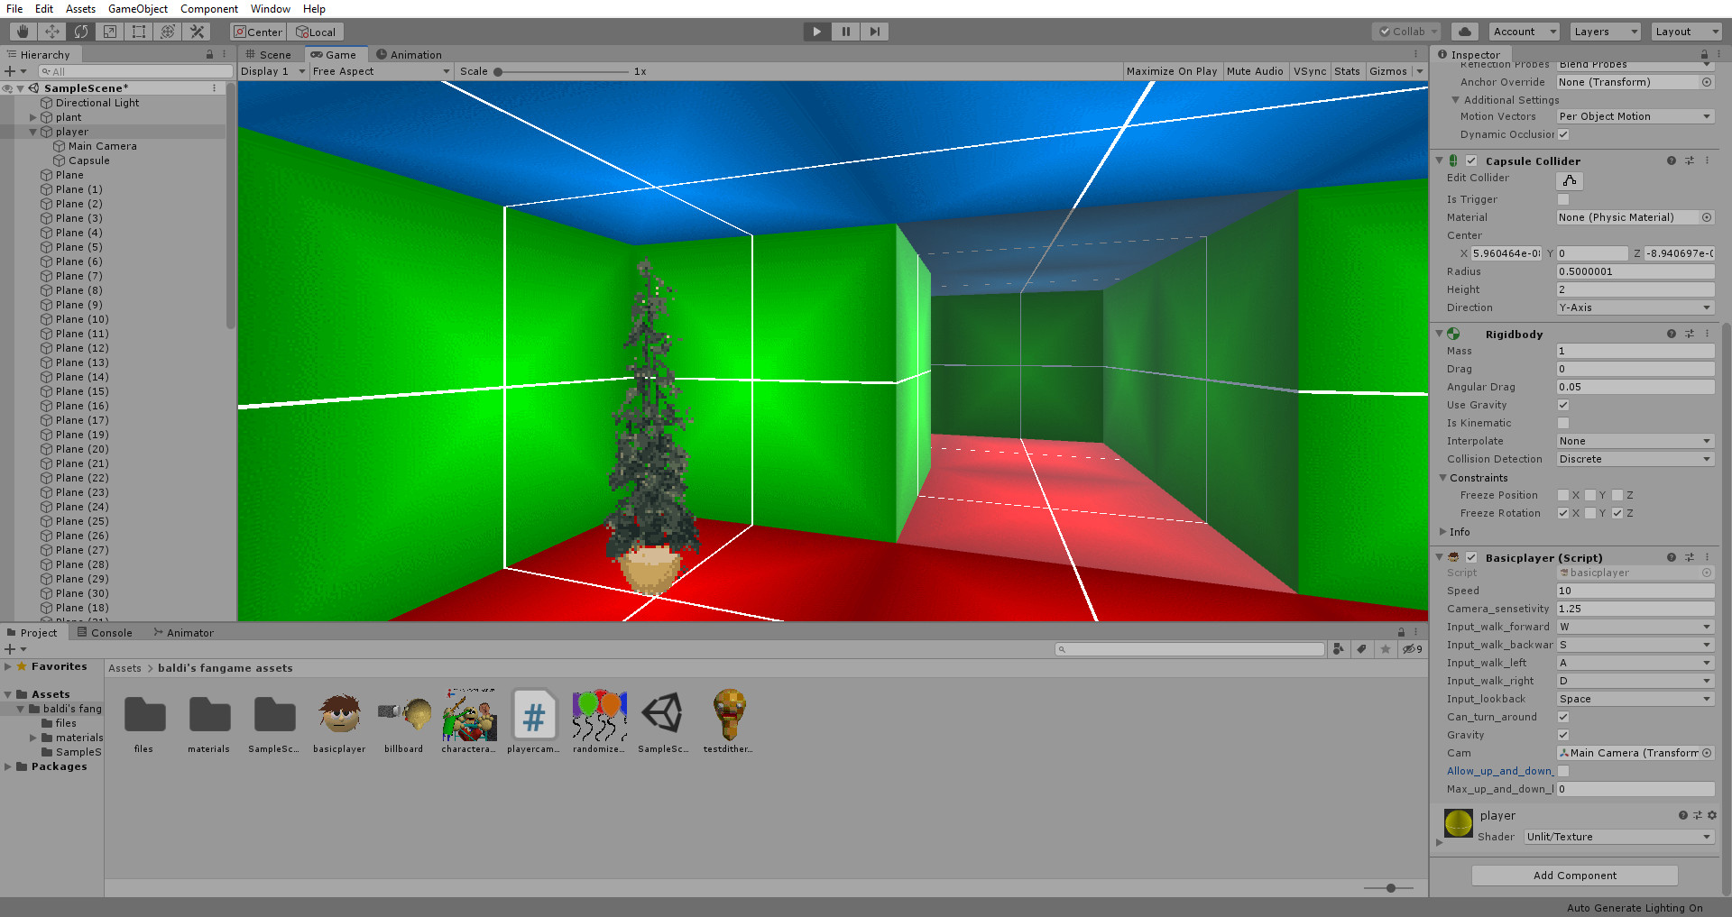The height and width of the screenshot is (917, 1732).
Task: Toggle Can_turn_around checkbox
Action: coord(1563,717)
